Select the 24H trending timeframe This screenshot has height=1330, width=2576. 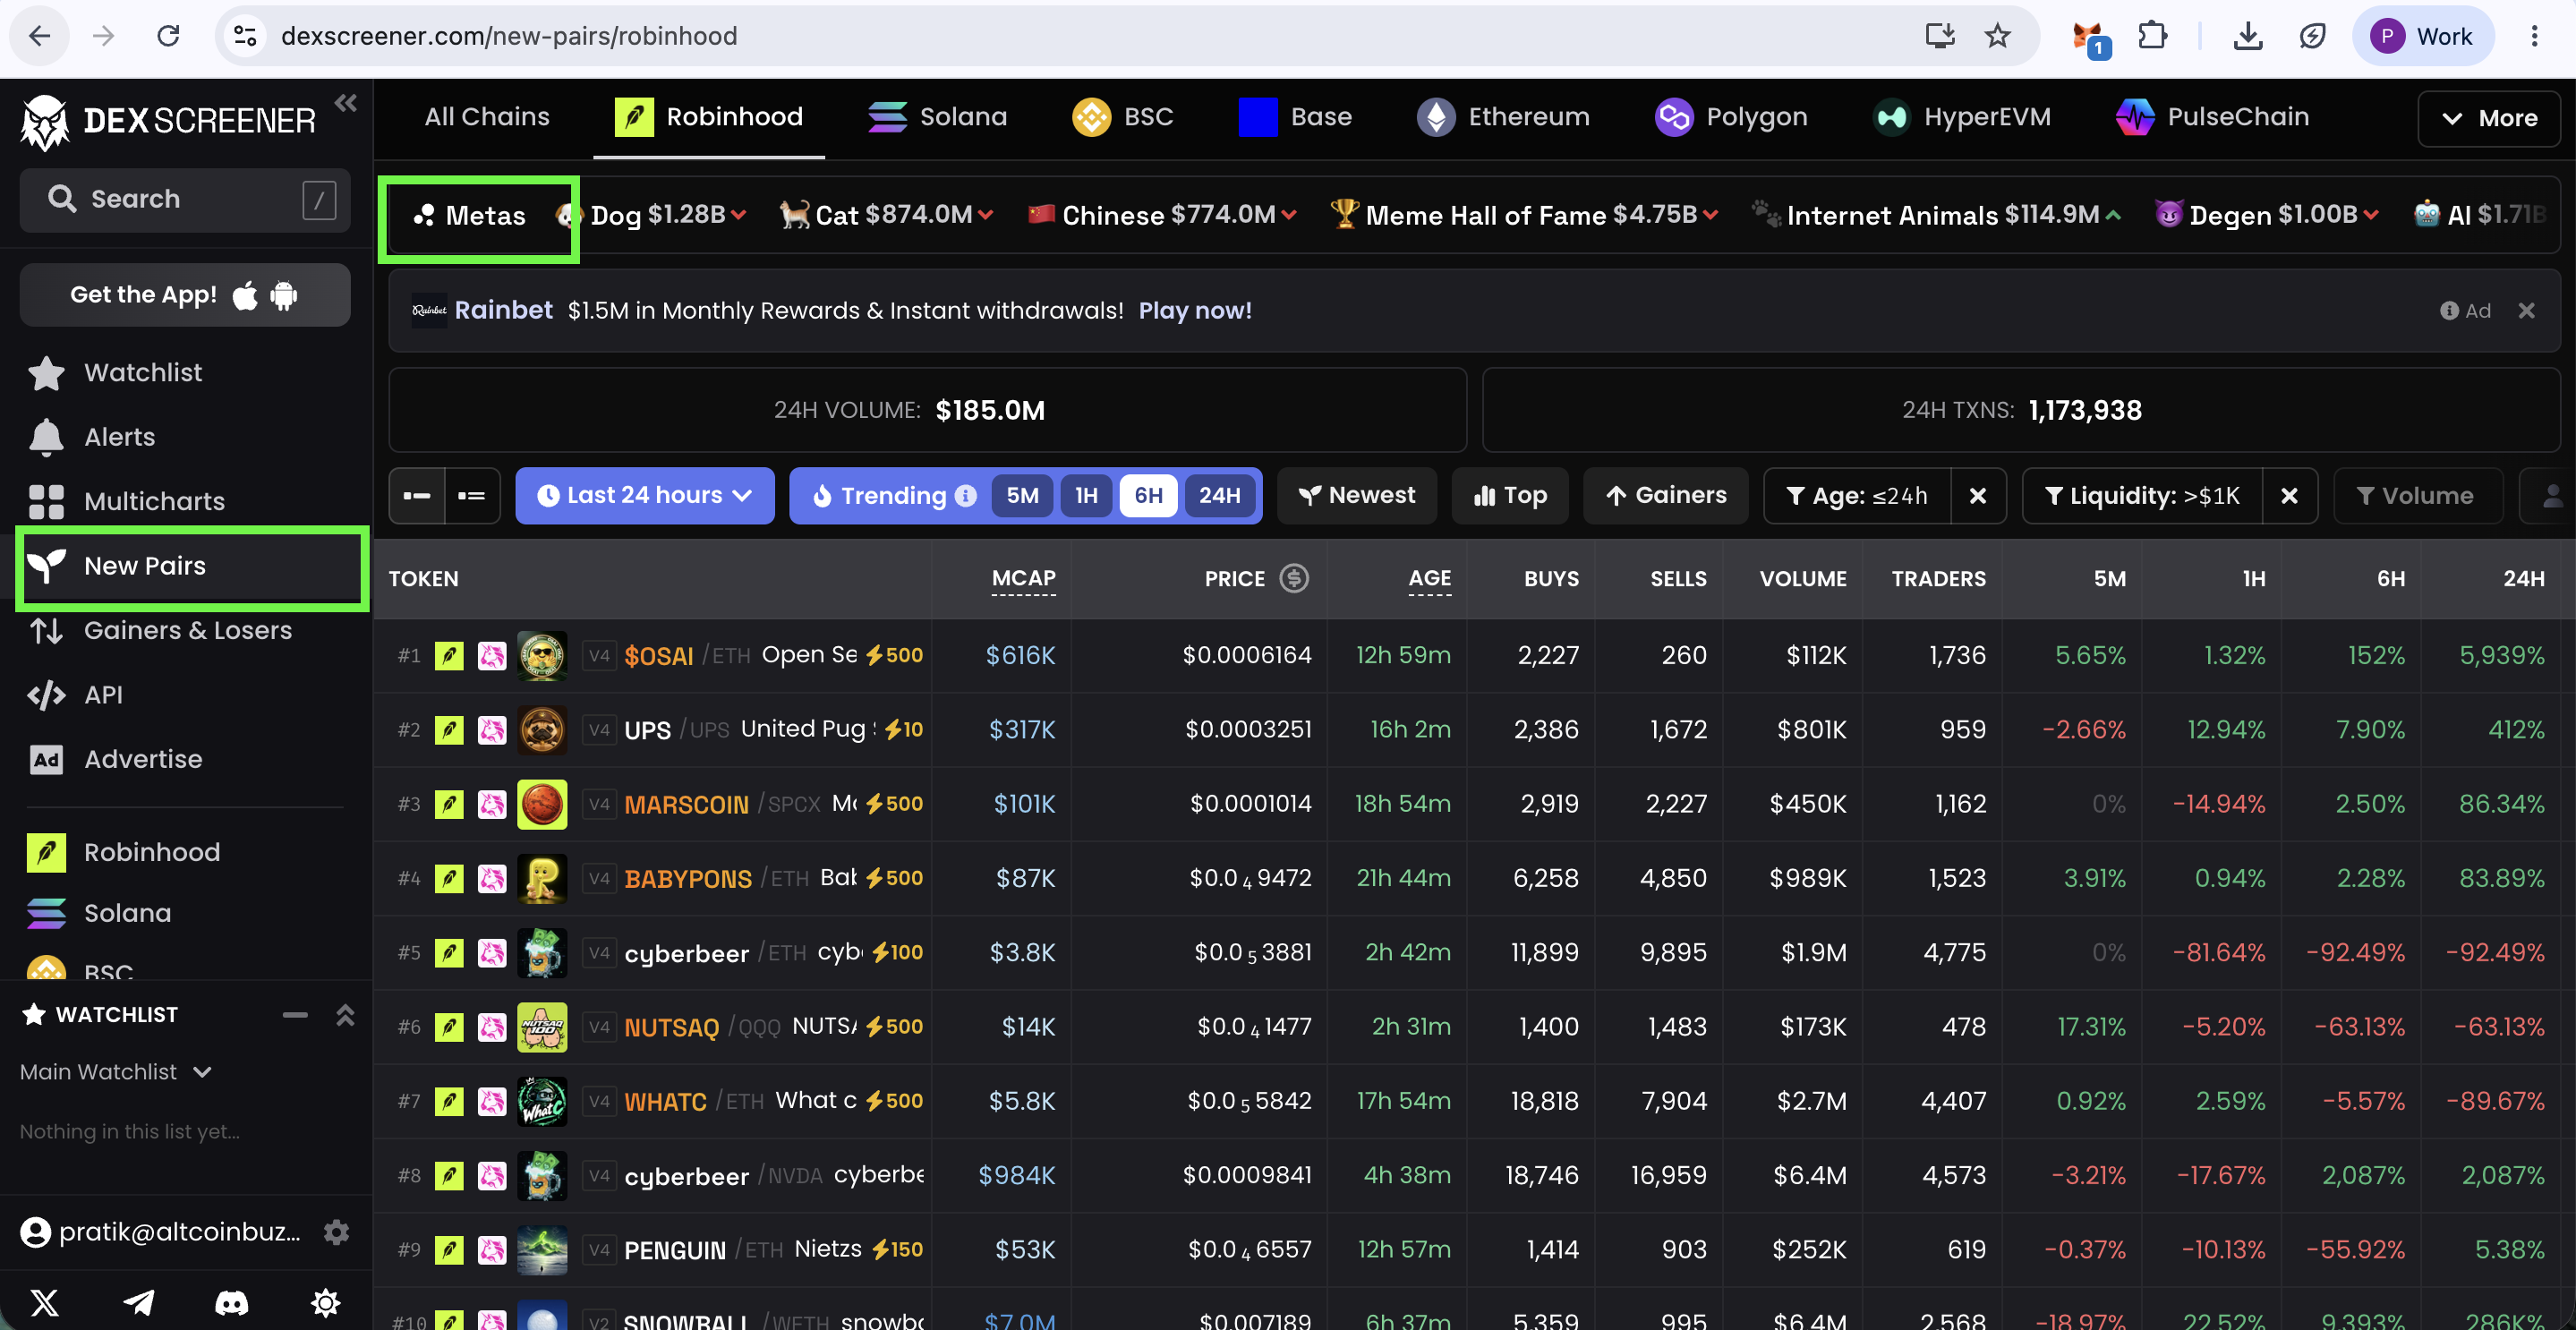click(x=1219, y=496)
